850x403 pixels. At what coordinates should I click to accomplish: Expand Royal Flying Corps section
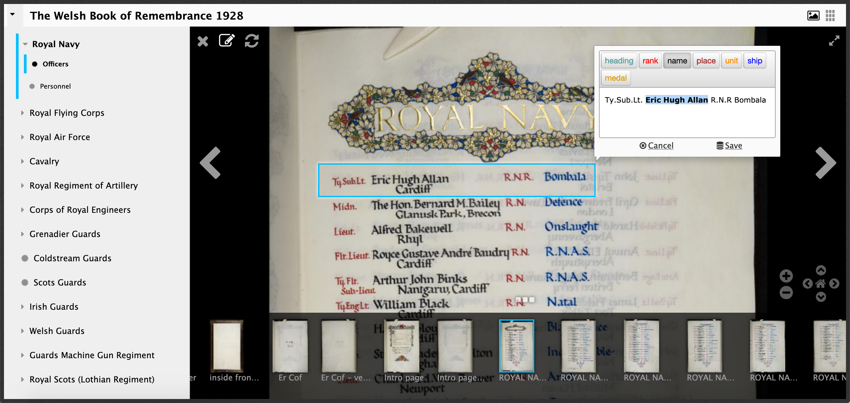click(23, 113)
